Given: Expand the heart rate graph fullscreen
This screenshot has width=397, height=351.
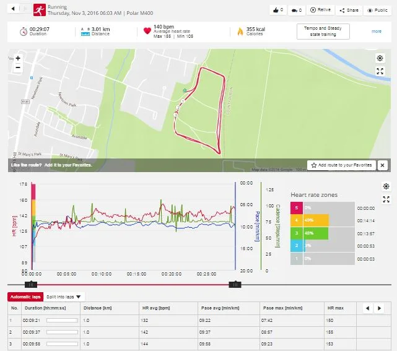Looking at the screenshot, I should (x=386, y=199).
